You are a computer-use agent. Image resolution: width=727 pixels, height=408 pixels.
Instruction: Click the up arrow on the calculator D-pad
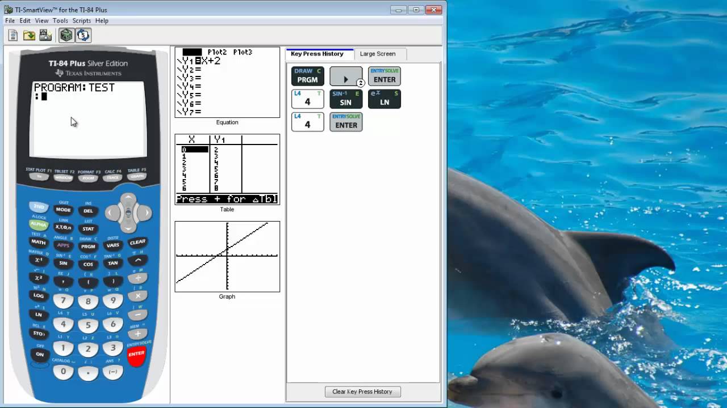pyautogui.click(x=128, y=198)
